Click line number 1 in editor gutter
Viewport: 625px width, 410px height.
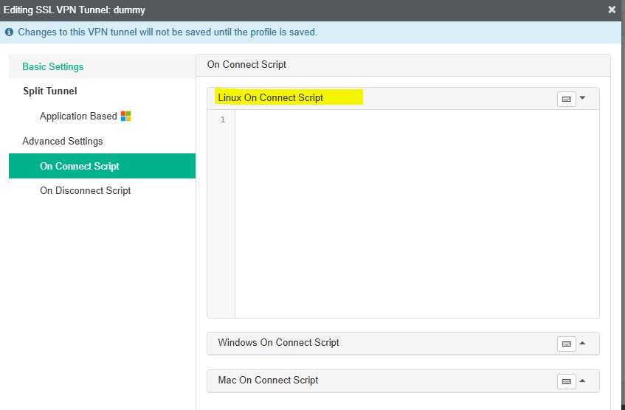pos(223,119)
